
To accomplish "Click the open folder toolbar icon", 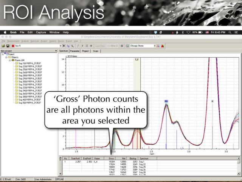I will (3, 46).
